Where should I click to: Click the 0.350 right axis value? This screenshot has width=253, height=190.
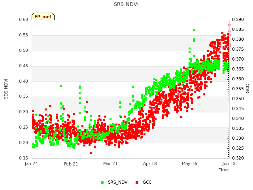tap(238, 99)
